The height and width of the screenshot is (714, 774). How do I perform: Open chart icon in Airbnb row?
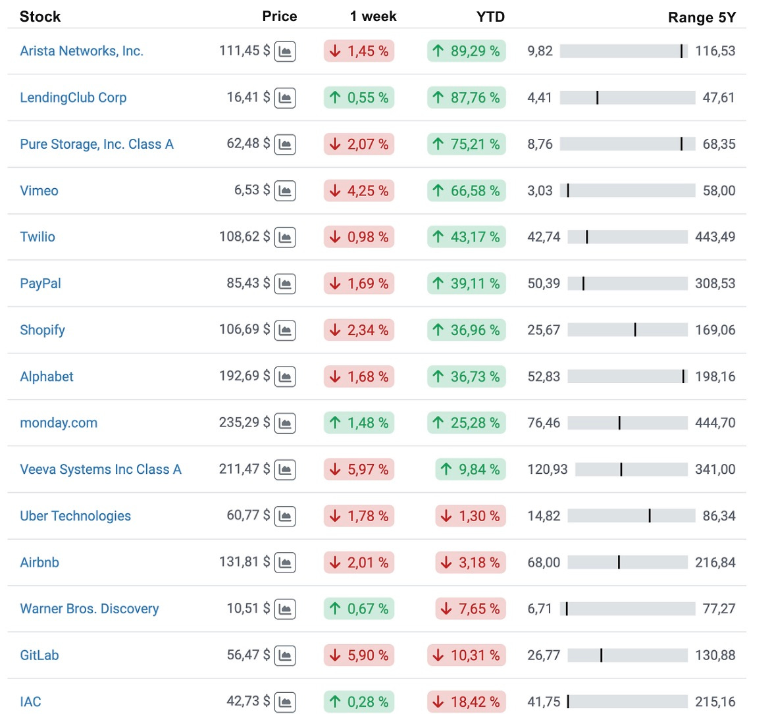point(285,563)
